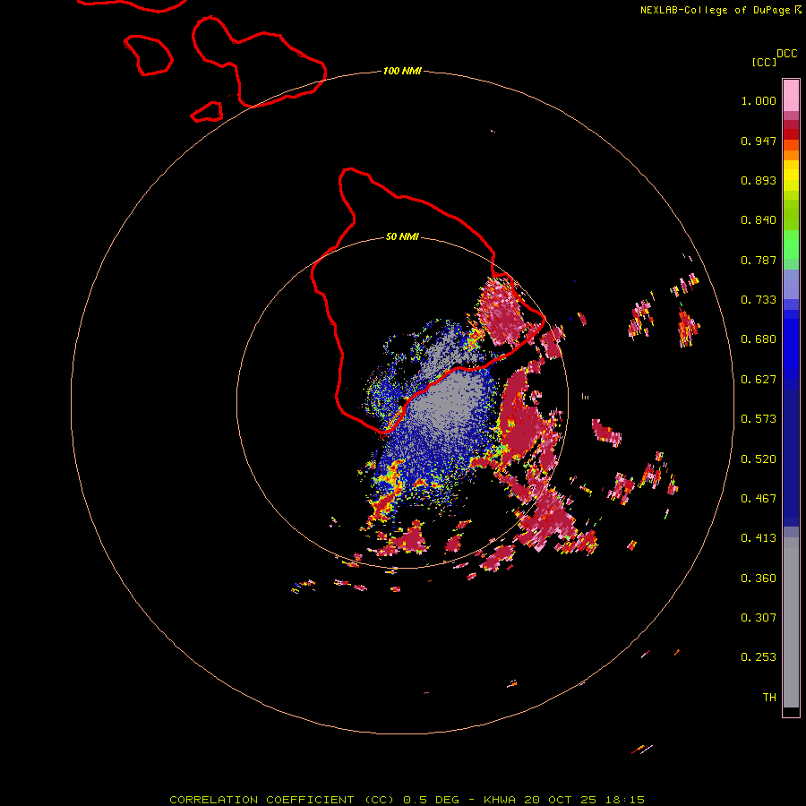Select the 0.733 scale value
806x806 pixels.
tap(759, 300)
